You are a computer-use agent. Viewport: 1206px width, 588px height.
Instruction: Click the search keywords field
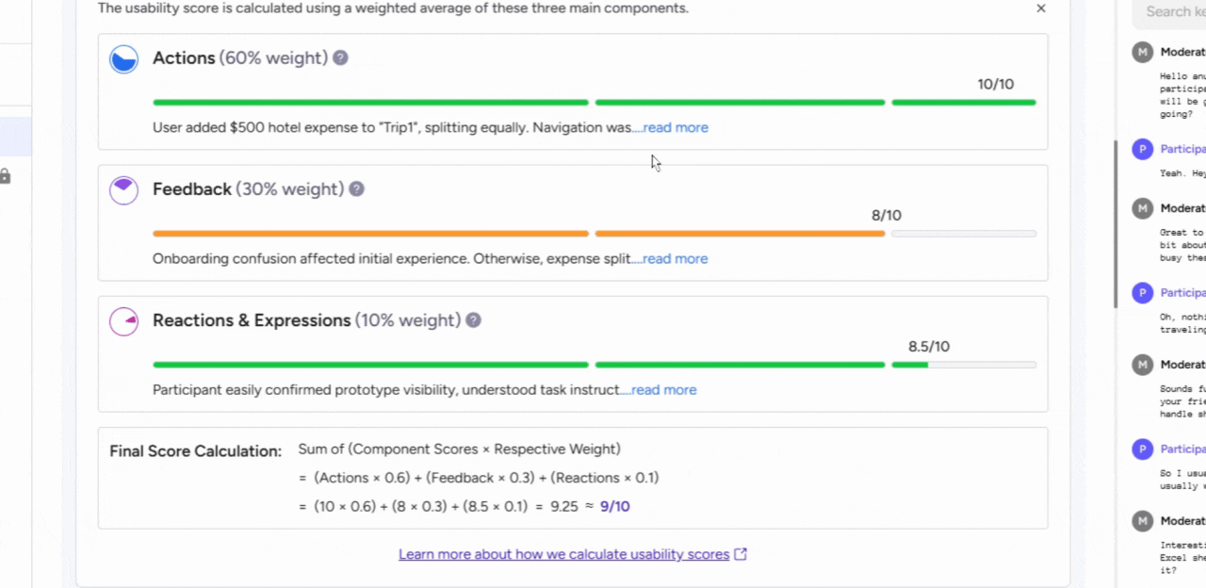click(x=1173, y=11)
